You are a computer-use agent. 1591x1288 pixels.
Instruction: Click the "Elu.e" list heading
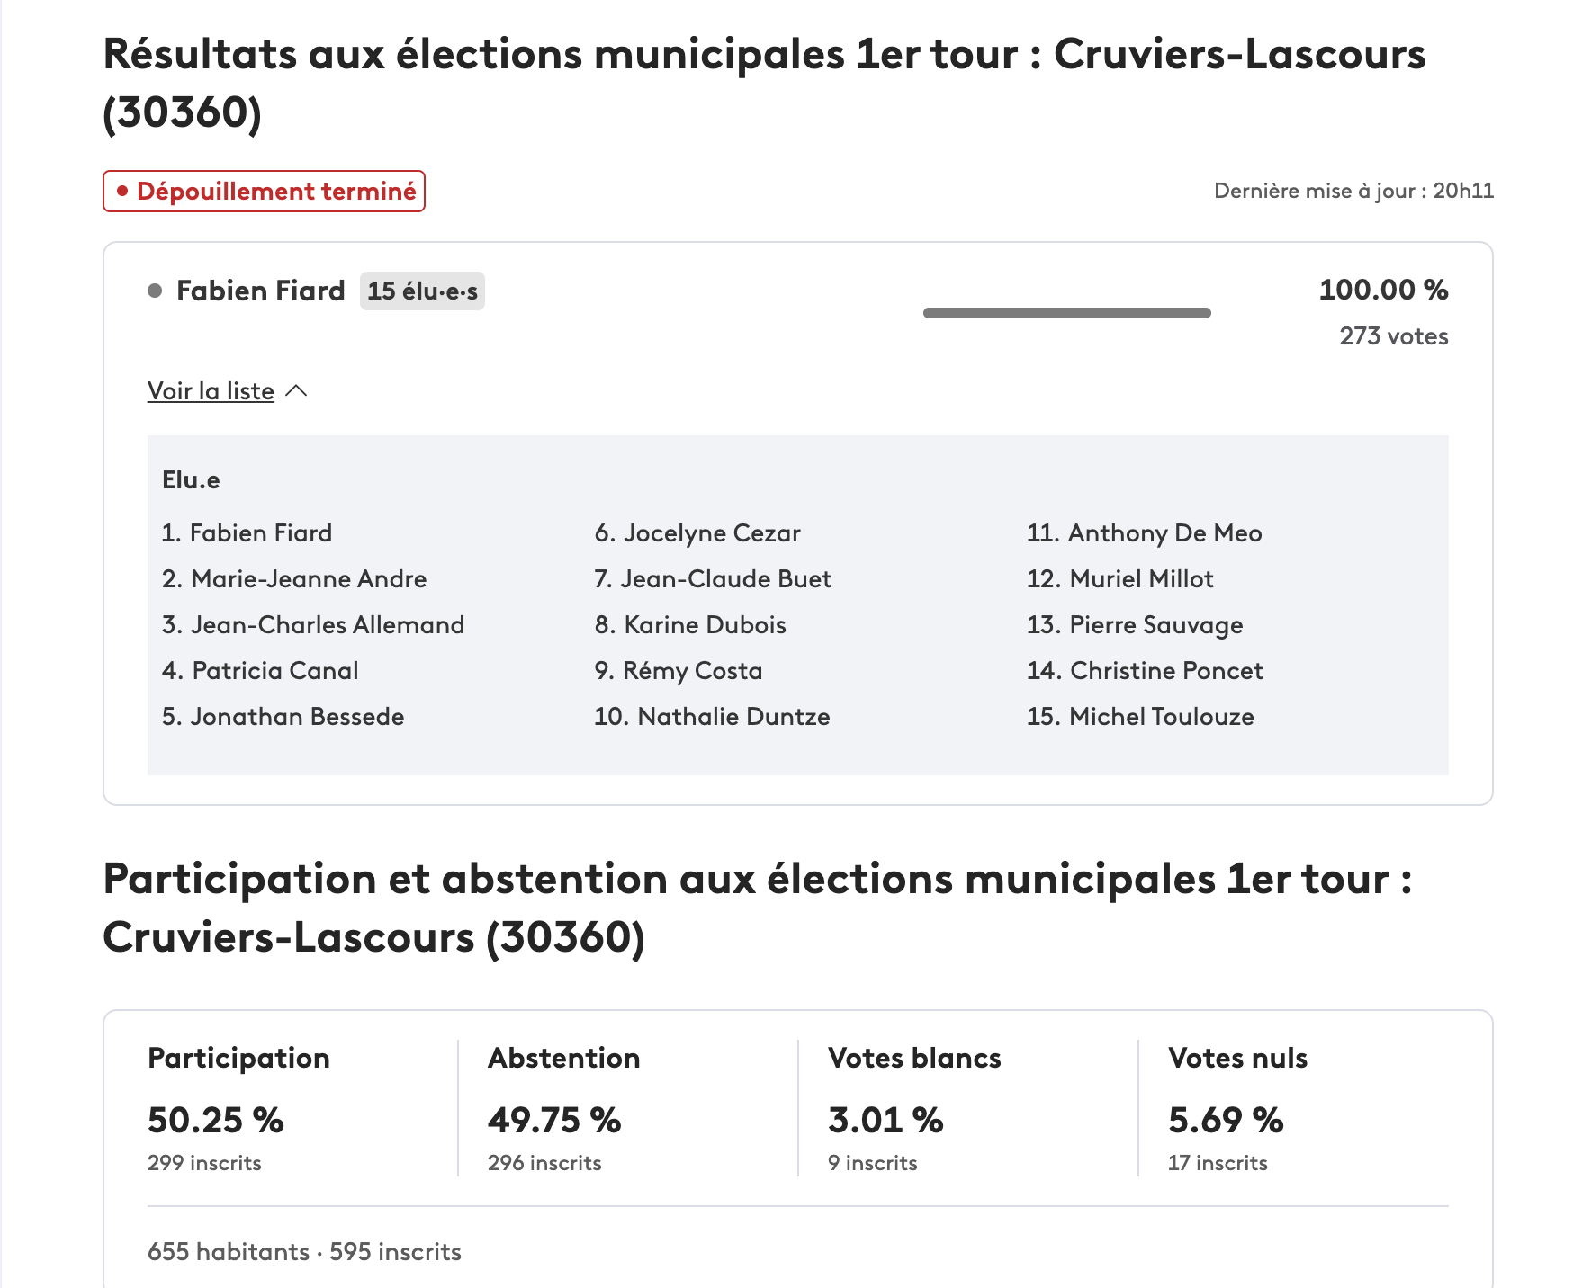point(191,480)
